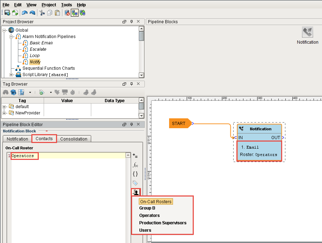Save the project with the Save toolbar icon

tap(7, 13)
